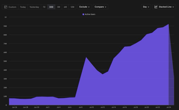Click the Jul 8 x-axis label
This screenshot has height=110, width=179.
tap(81, 107)
